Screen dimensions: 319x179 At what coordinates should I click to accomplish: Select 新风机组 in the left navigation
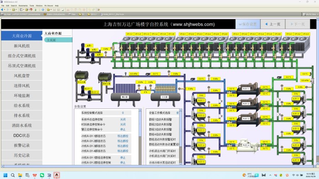22,46
